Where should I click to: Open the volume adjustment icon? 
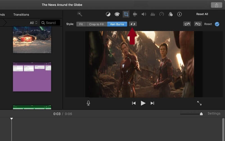point(144,14)
